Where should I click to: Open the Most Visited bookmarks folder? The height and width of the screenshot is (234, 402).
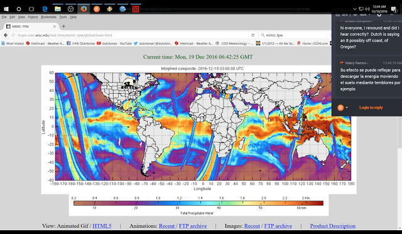click(x=13, y=43)
